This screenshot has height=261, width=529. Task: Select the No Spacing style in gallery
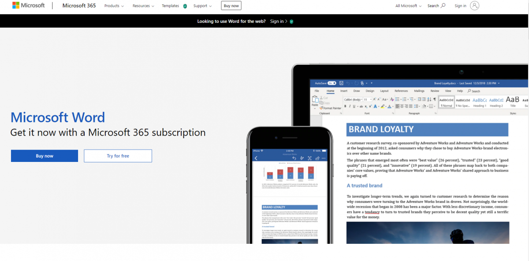463,102
